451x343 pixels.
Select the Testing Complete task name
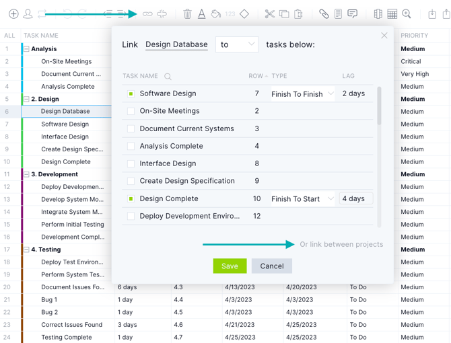tap(67, 337)
